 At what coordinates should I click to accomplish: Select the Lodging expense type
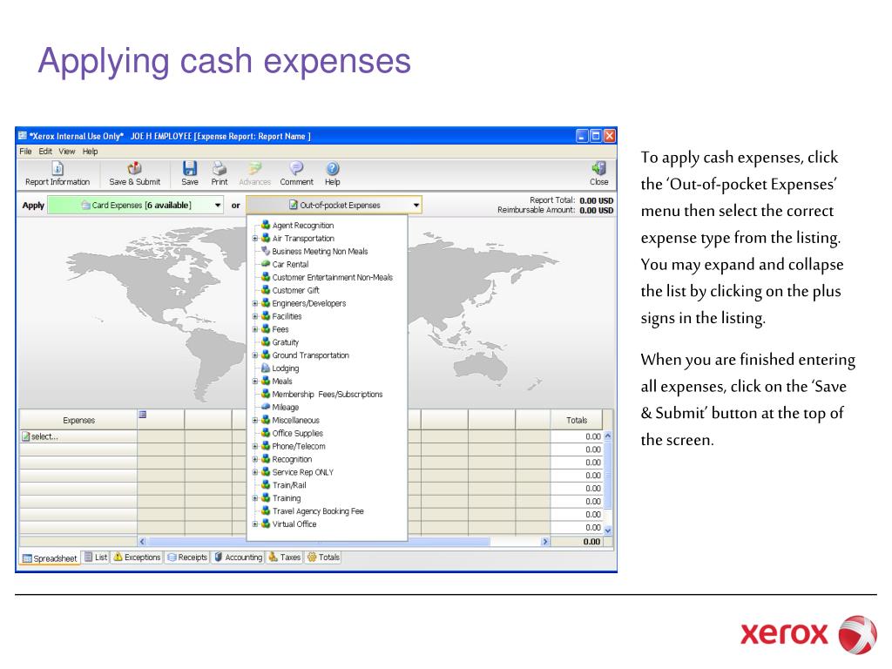[285, 368]
